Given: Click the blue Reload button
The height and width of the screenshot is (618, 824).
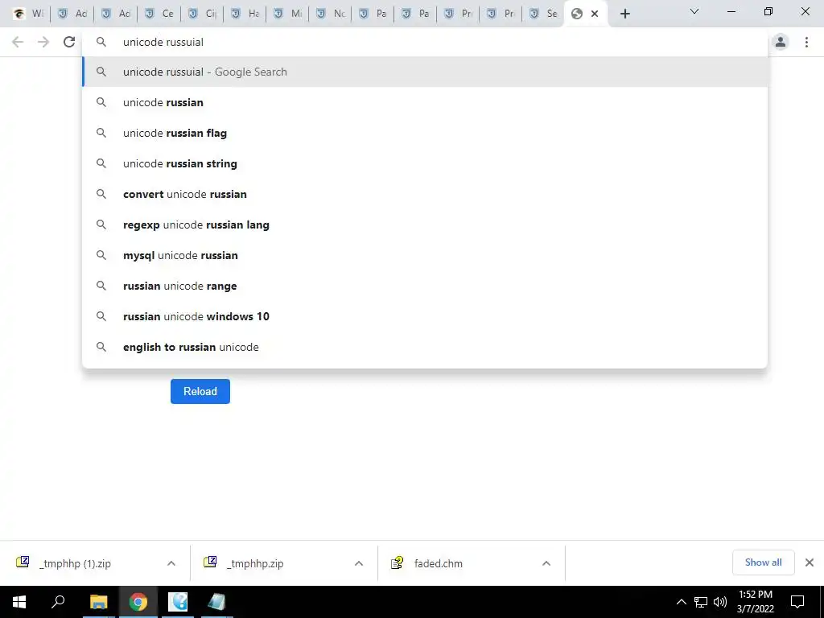Looking at the screenshot, I should click(200, 392).
